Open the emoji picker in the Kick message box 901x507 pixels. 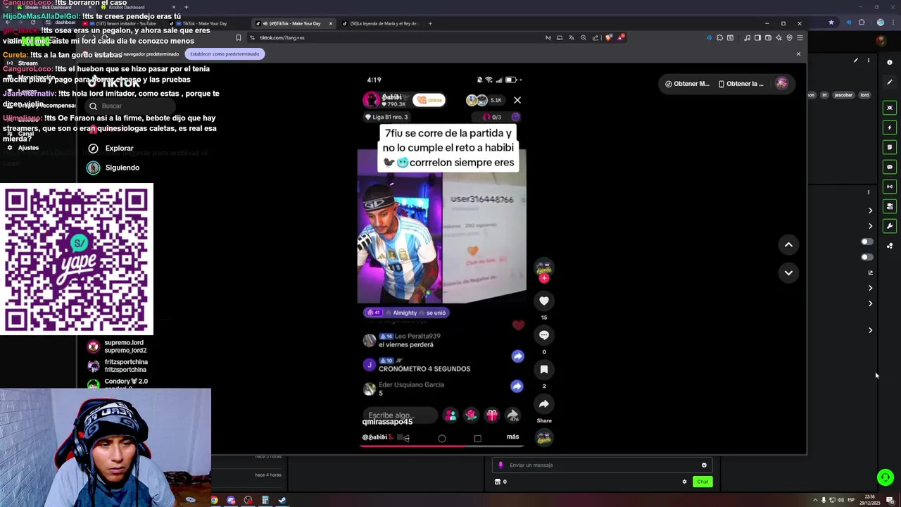click(x=704, y=465)
